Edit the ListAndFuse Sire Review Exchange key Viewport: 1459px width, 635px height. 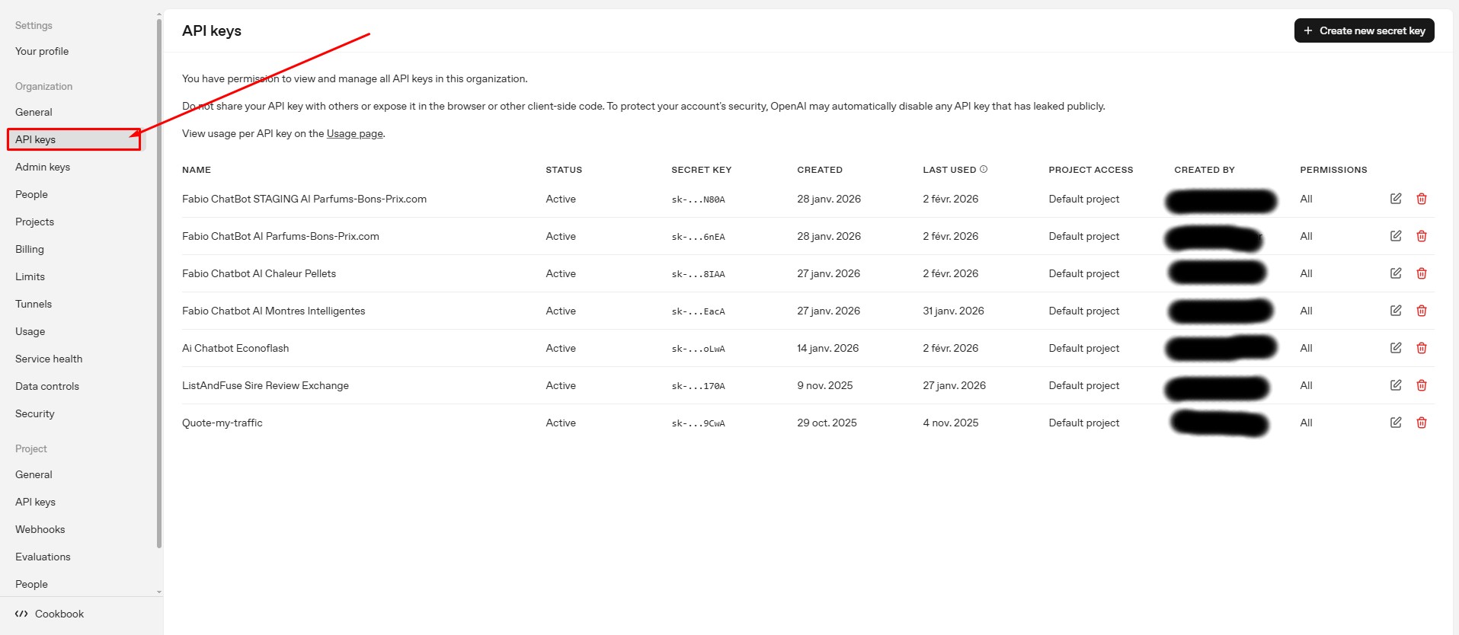pyautogui.click(x=1396, y=385)
